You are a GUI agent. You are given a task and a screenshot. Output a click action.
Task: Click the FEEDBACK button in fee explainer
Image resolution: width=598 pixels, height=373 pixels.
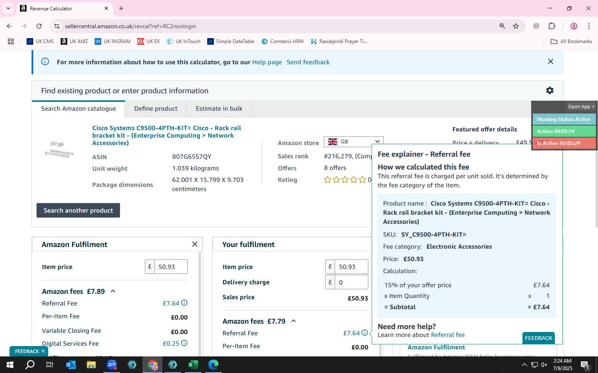539,338
